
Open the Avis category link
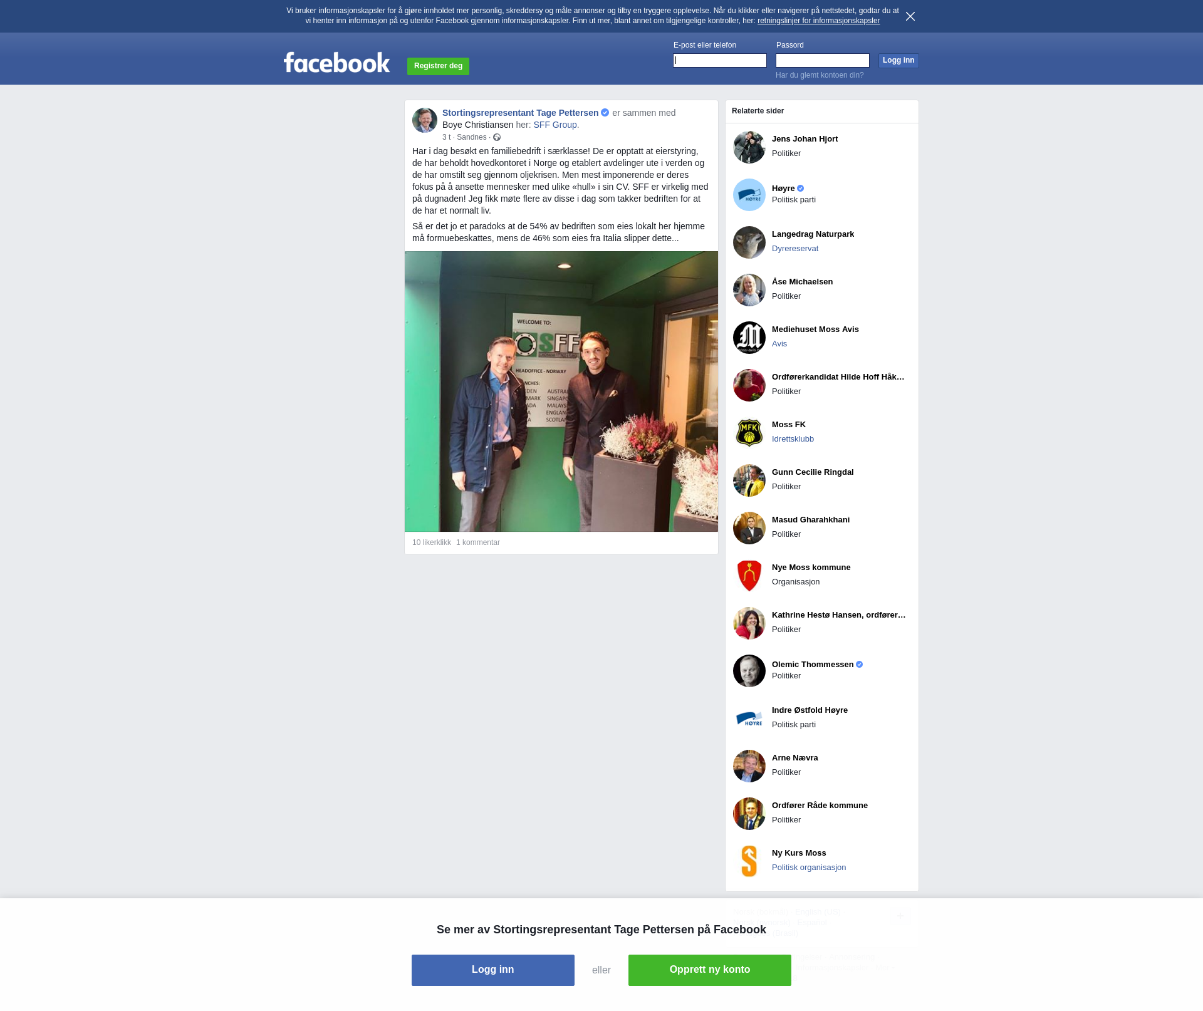pyautogui.click(x=779, y=344)
